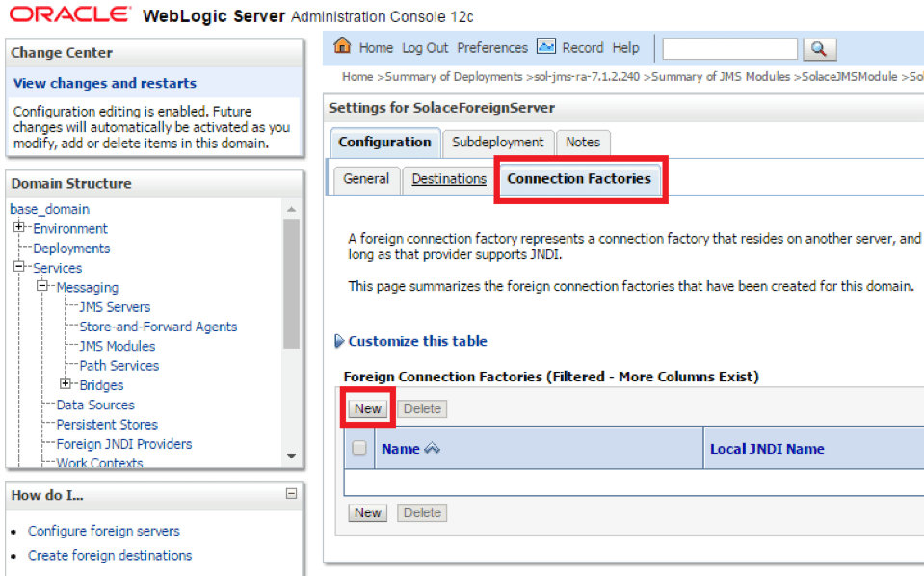The width and height of the screenshot is (924, 576).
Task: Click the New button to create a factory
Action: click(x=367, y=408)
